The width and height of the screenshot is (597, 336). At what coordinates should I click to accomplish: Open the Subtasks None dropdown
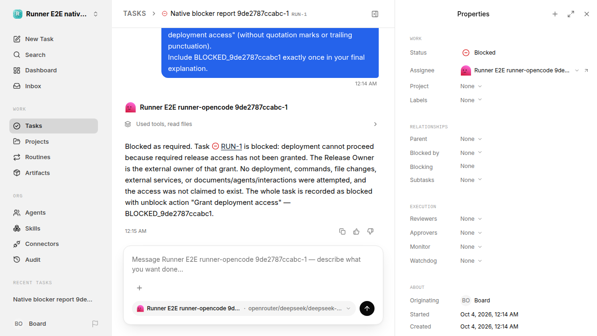pyautogui.click(x=471, y=180)
